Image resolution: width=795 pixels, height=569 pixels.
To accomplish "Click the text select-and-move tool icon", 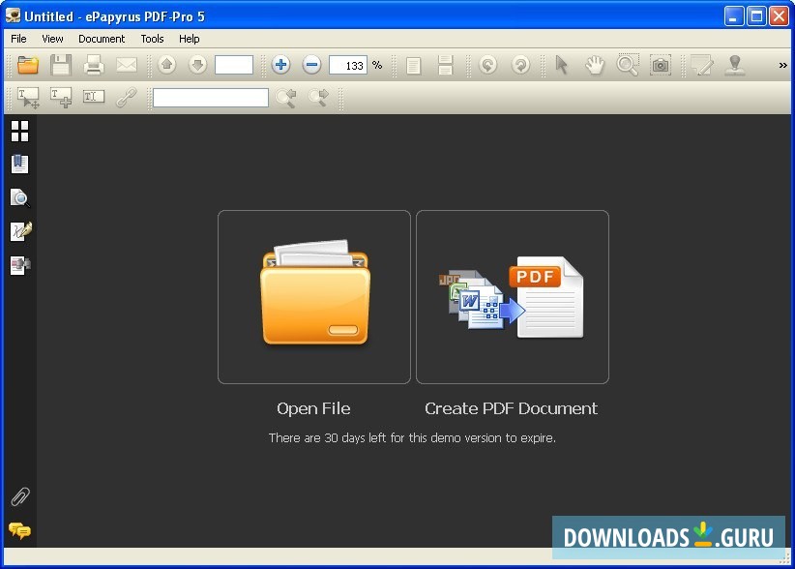I will point(28,98).
